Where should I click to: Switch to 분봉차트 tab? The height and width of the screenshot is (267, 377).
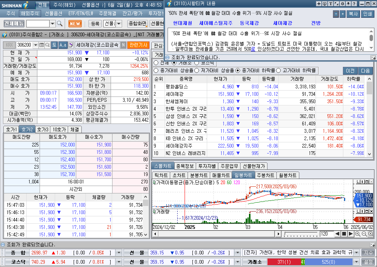[x=199, y=175]
